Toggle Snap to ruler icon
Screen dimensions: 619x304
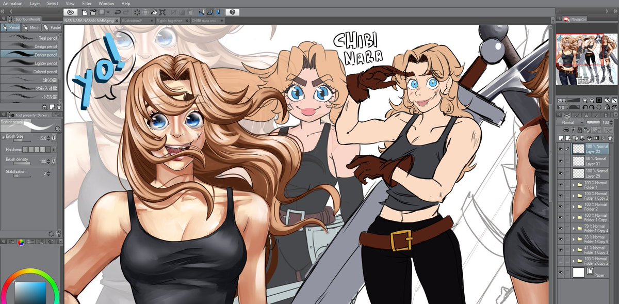[x=202, y=12]
